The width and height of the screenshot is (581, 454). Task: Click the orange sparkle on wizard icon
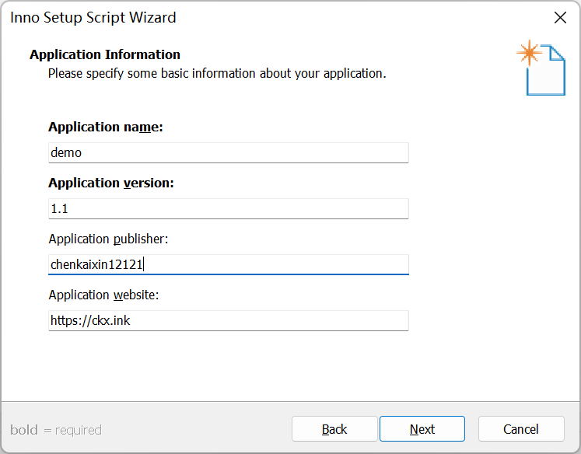pyautogui.click(x=529, y=53)
